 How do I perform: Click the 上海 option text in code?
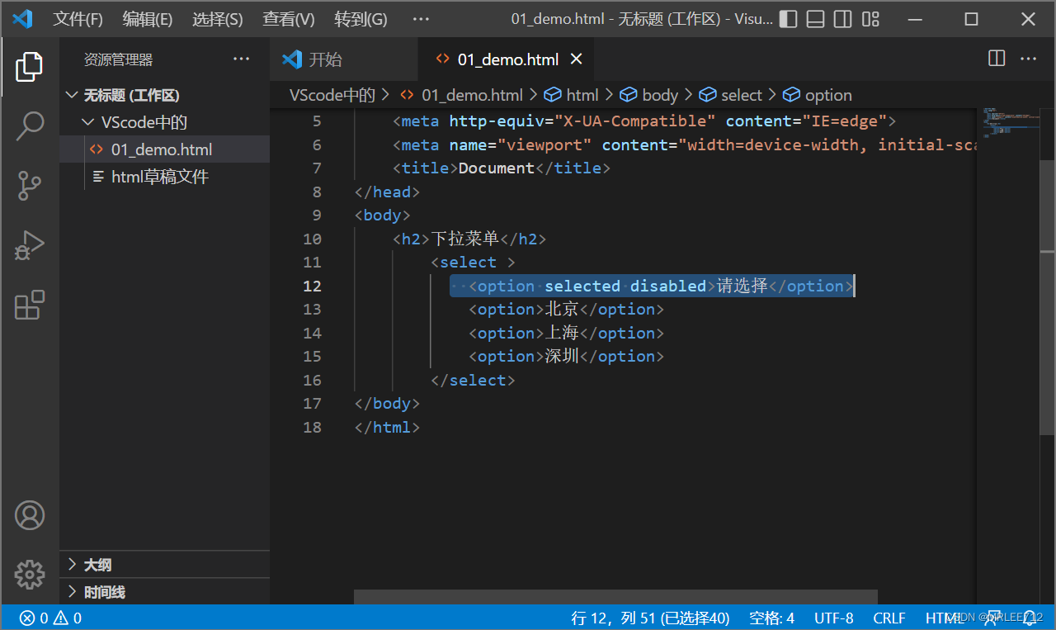[563, 333]
